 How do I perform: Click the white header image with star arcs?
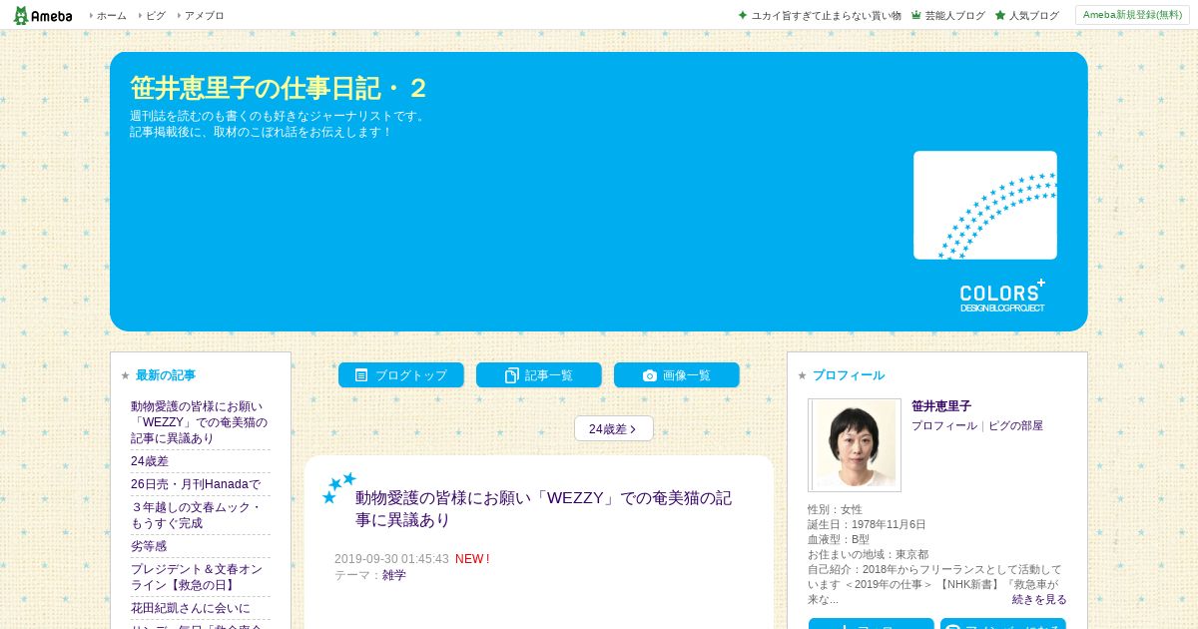[x=985, y=206]
